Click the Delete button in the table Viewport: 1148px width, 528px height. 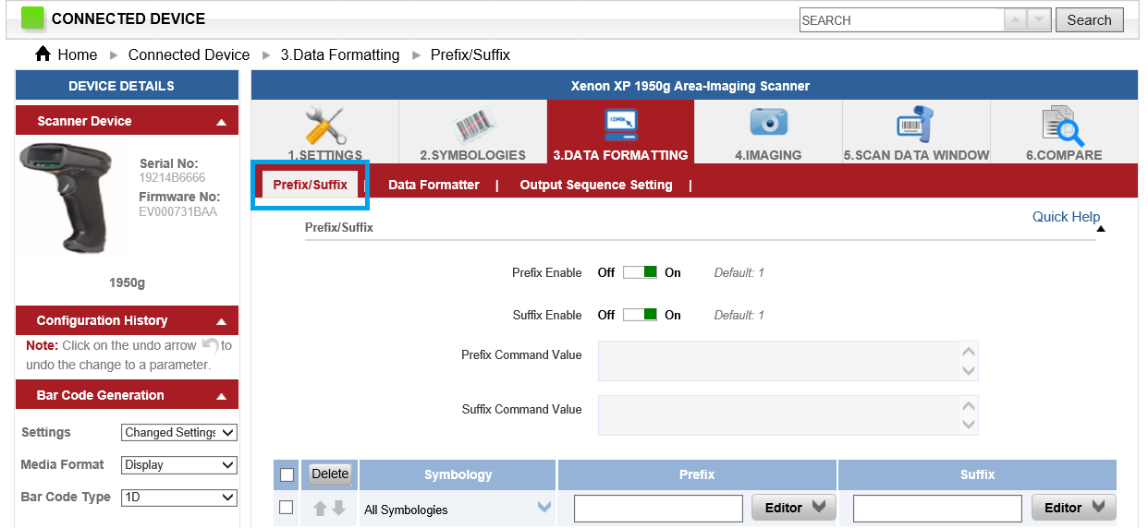(330, 474)
